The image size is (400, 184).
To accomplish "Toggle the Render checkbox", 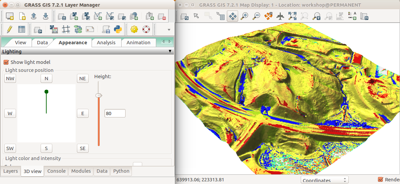I will 381,180.
